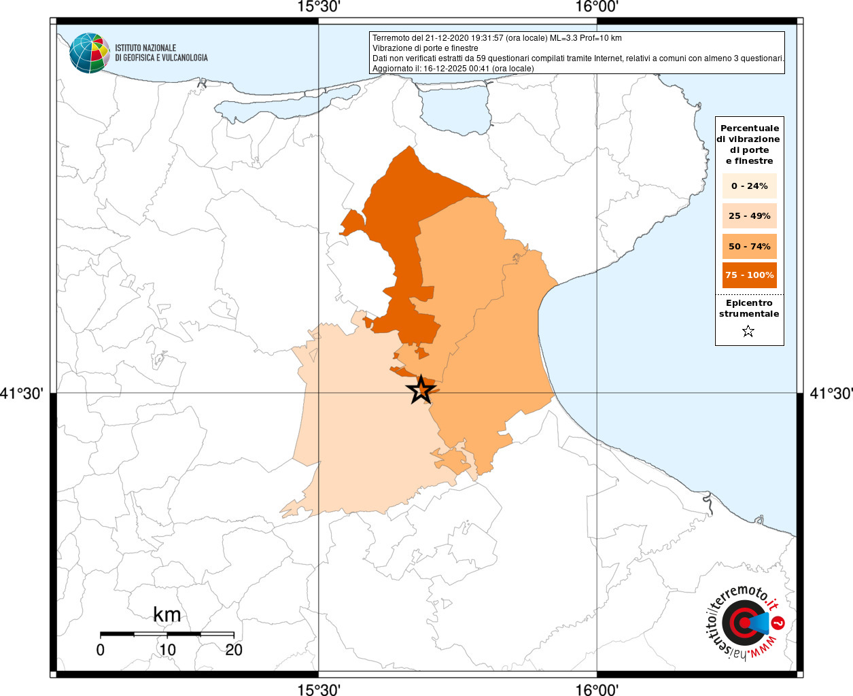Click the black-and-white scale bar
853x696 pixels.
pos(167,634)
